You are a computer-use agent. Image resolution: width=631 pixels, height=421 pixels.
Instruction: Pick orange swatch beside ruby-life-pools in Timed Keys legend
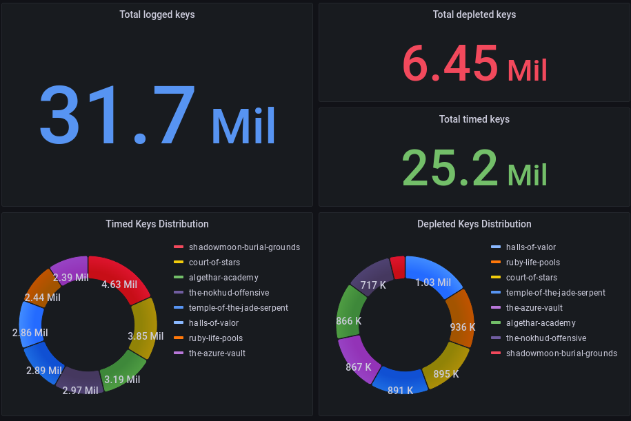tap(179, 338)
